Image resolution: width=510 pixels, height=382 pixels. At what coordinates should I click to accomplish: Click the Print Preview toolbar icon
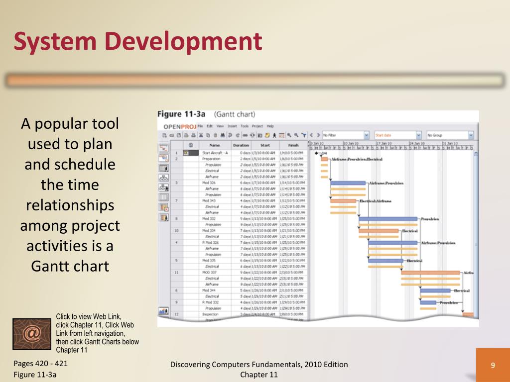(194, 135)
